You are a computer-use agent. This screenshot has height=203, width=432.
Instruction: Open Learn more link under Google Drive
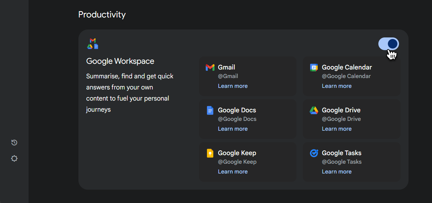337,129
